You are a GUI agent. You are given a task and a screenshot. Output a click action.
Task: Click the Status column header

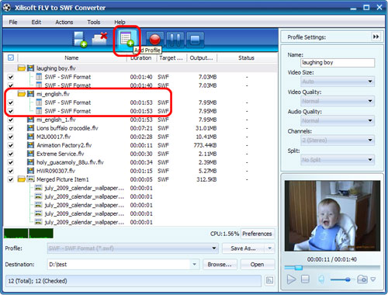(x=246, y=57)
